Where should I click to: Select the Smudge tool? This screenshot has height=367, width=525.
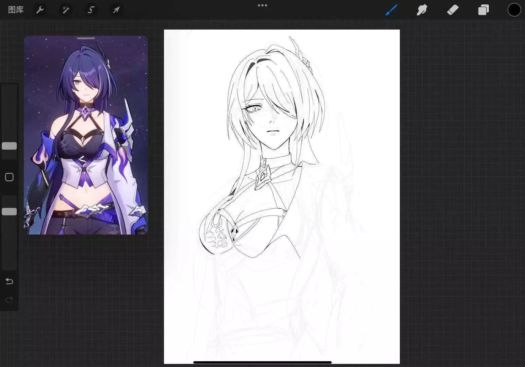422,10
